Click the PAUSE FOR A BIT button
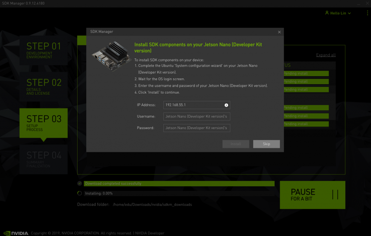 312,195
